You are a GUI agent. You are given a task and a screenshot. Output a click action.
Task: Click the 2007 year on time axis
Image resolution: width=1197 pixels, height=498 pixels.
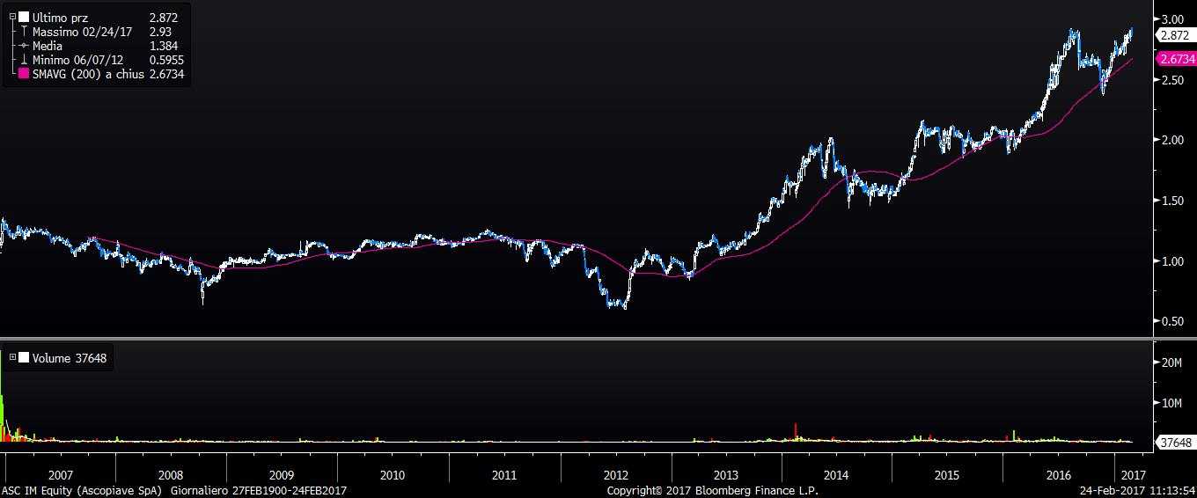click(60, 475)
